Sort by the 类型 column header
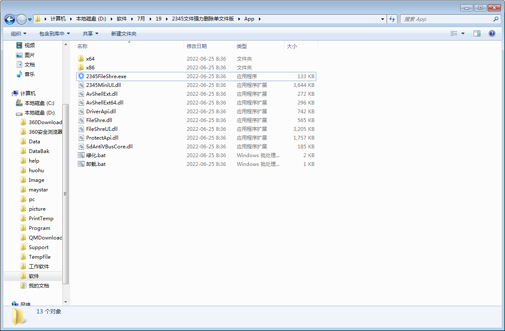505x331 pixels. coord(242,46)
